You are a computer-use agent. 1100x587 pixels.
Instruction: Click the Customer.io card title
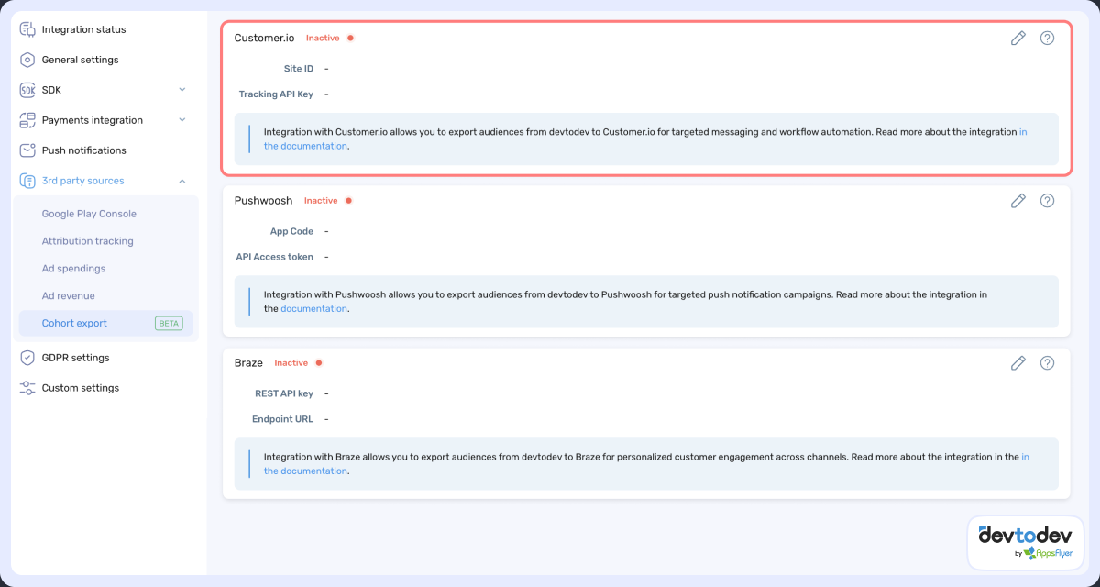coord(265,39)
